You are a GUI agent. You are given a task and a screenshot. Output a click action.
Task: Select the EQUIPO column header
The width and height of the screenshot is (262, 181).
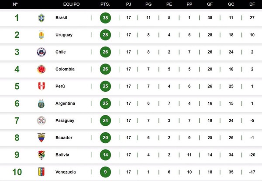[71, 4]
